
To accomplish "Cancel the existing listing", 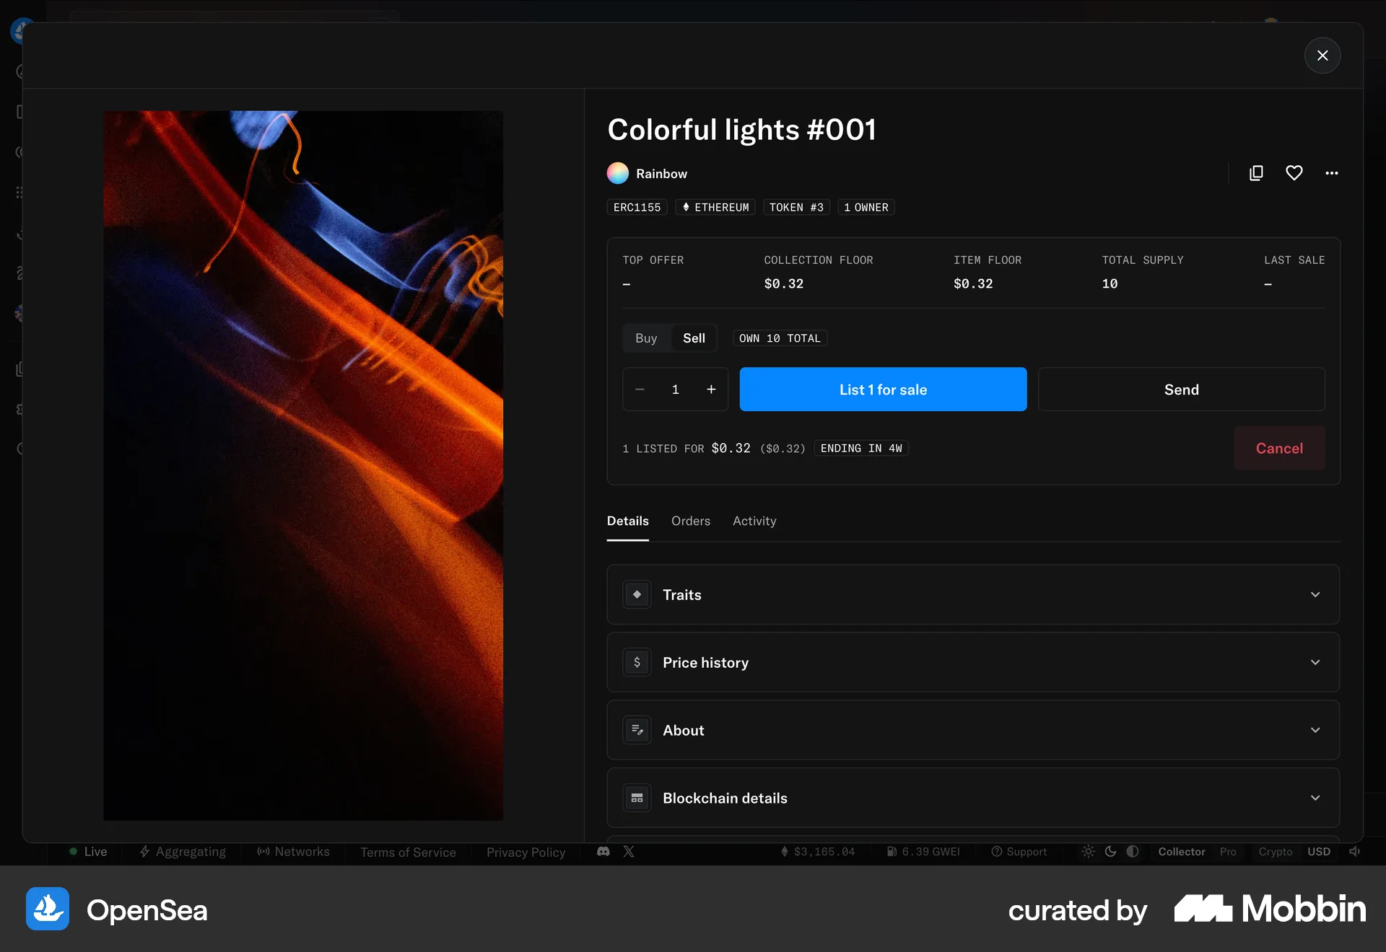I will tap(1279, 448).
